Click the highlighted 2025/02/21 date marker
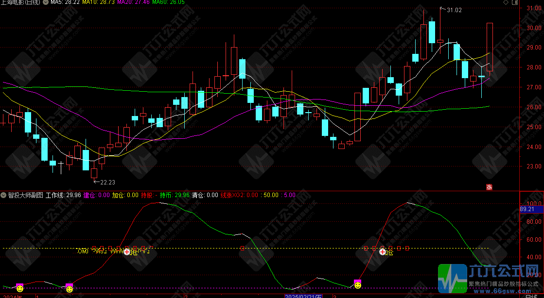This screenshot has height=298, width=544. pyautogui.click(x=303, y=296)
